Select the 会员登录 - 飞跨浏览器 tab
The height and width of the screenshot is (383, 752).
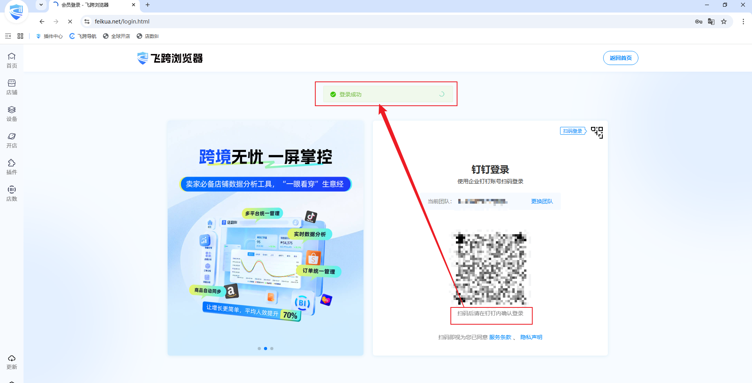pos(94,5)
